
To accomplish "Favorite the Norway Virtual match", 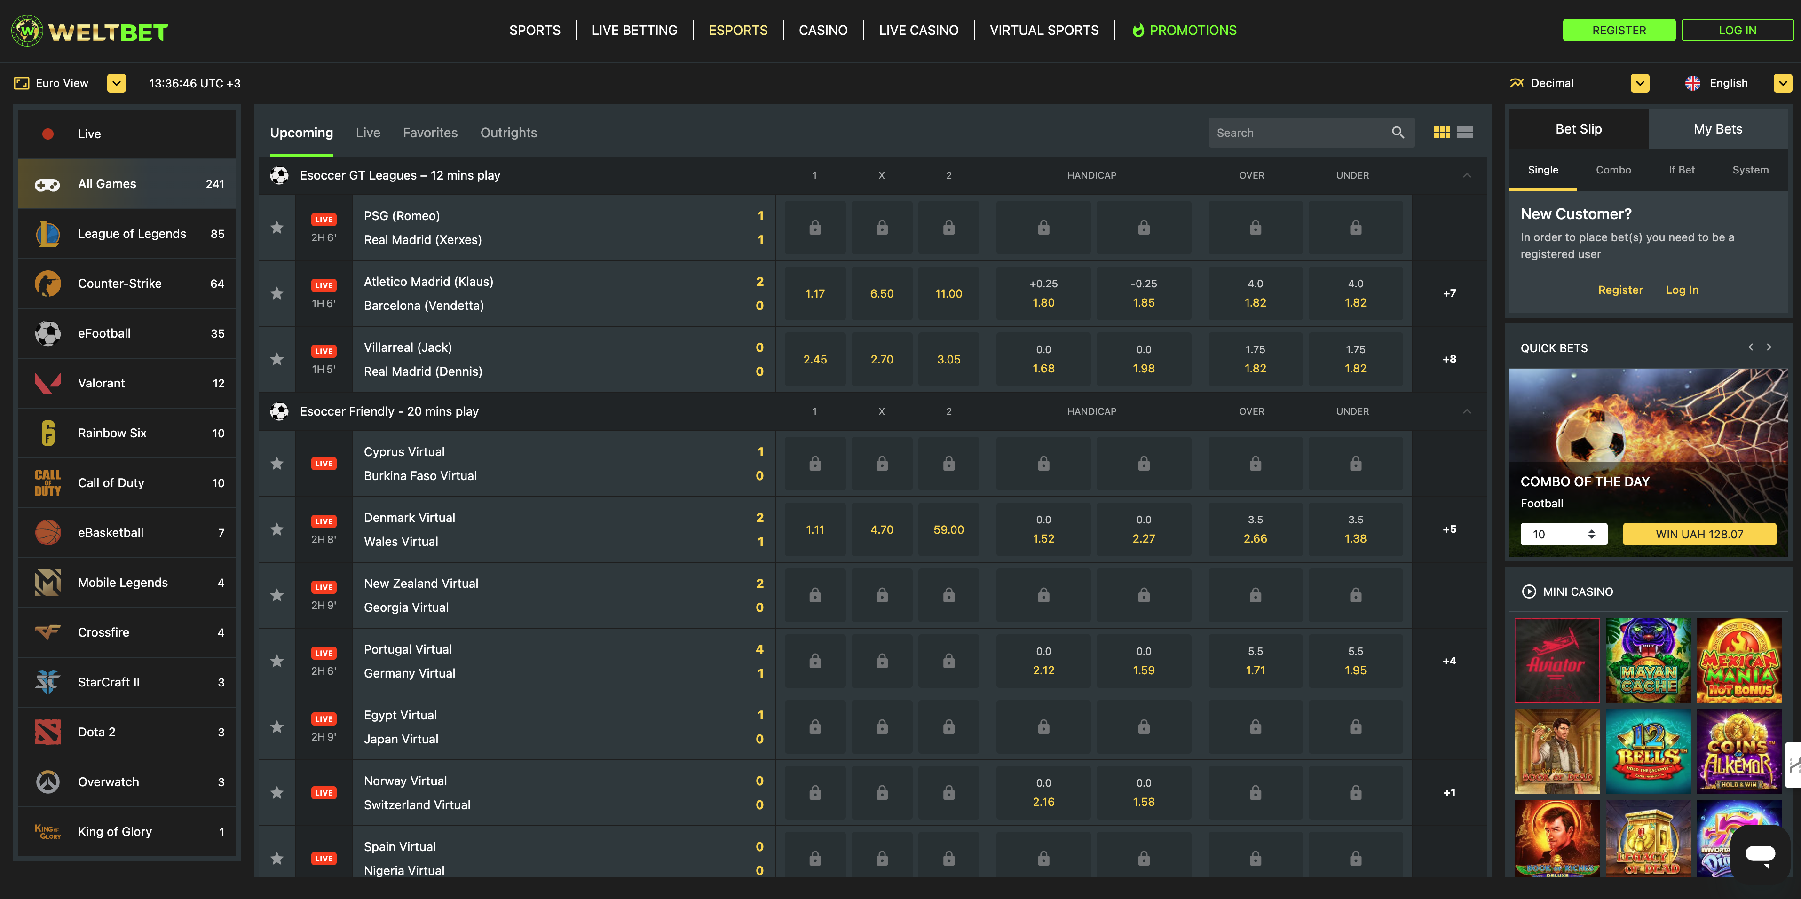I will (277, 792).
